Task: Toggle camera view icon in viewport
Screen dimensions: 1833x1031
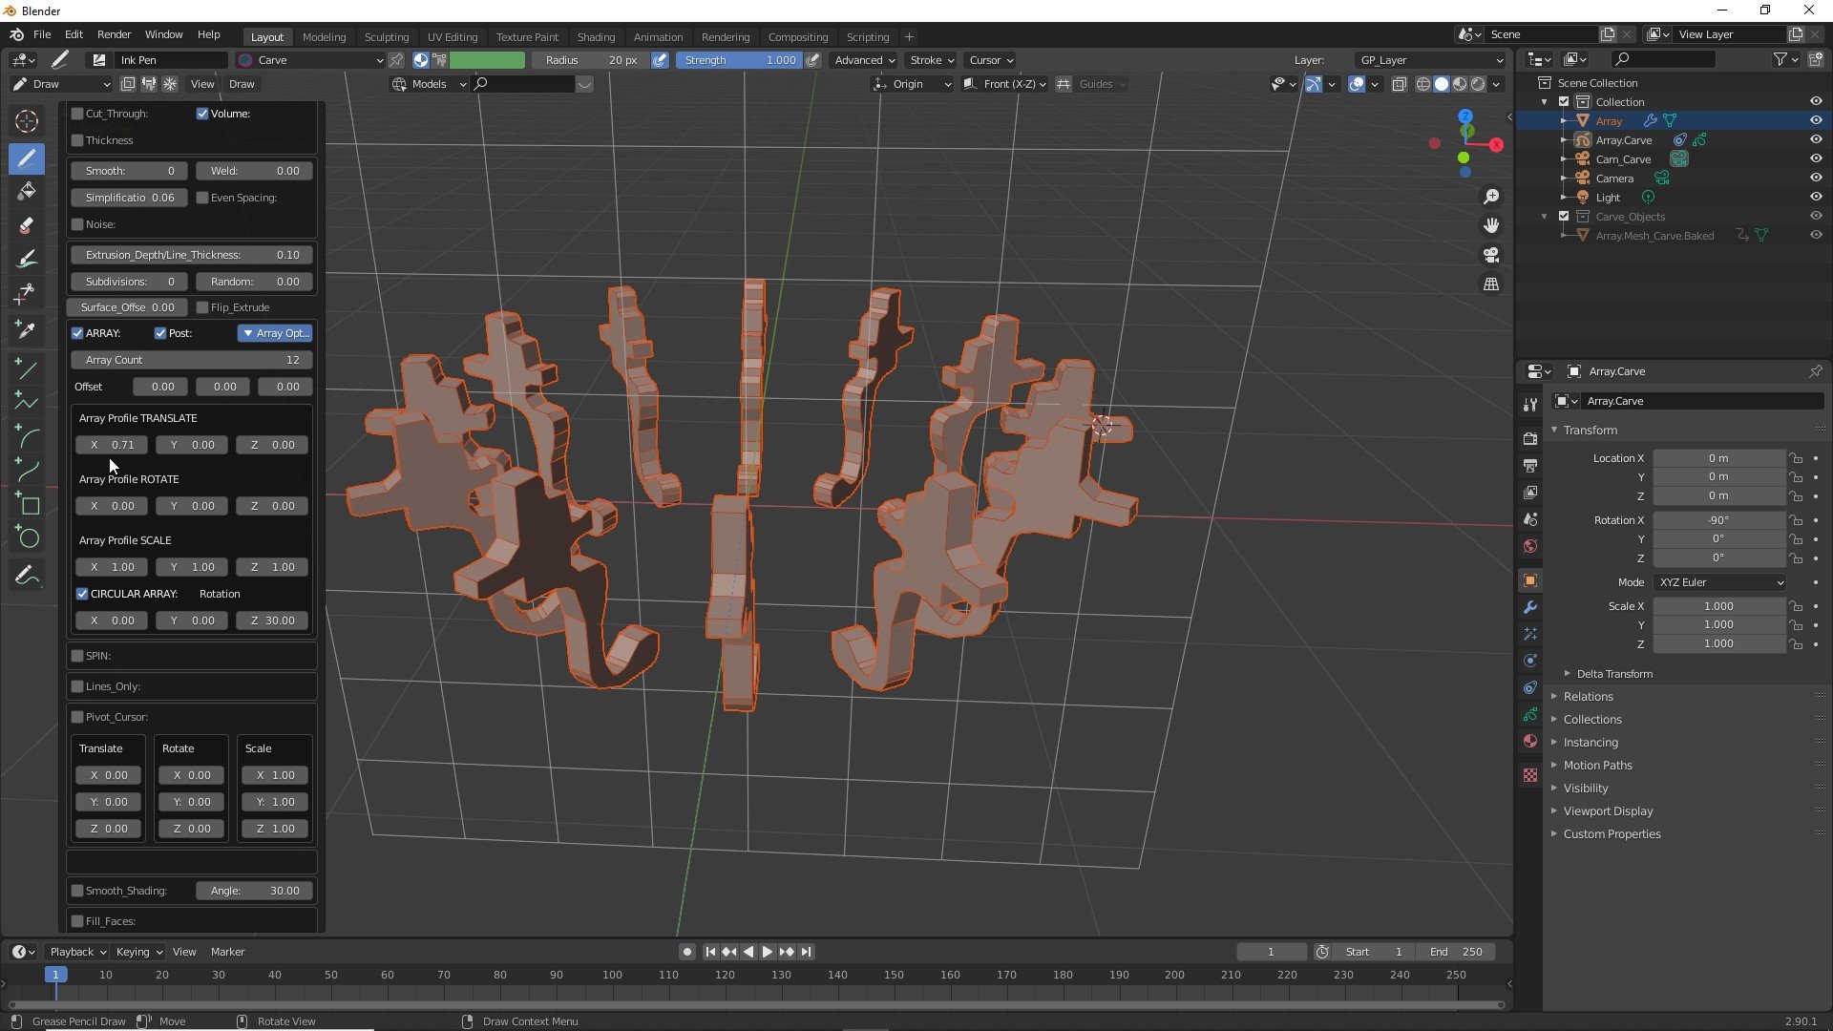Action: (1491, 255)
